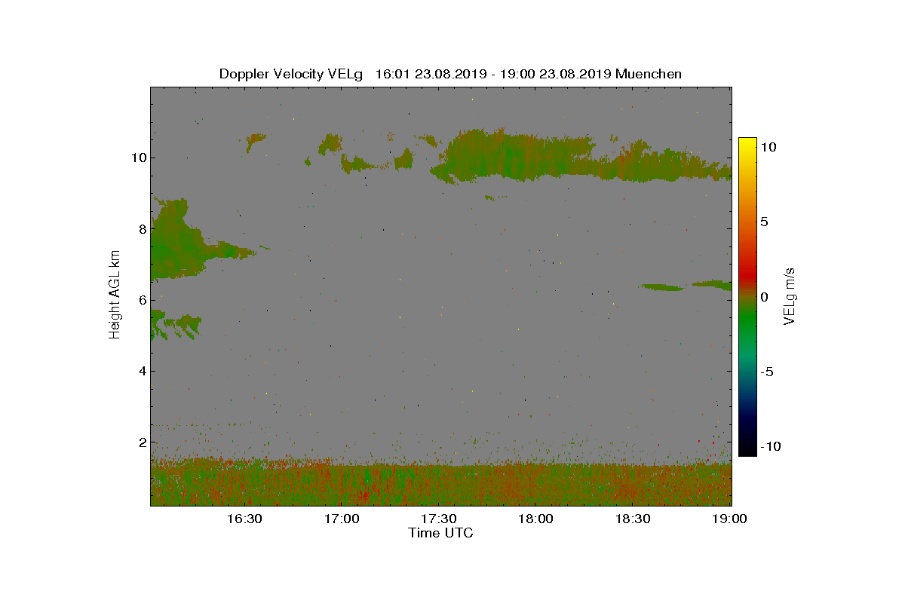Click the height tick label 6
Viewport: 905px width, 603px height.
click(x=142, y=300)
